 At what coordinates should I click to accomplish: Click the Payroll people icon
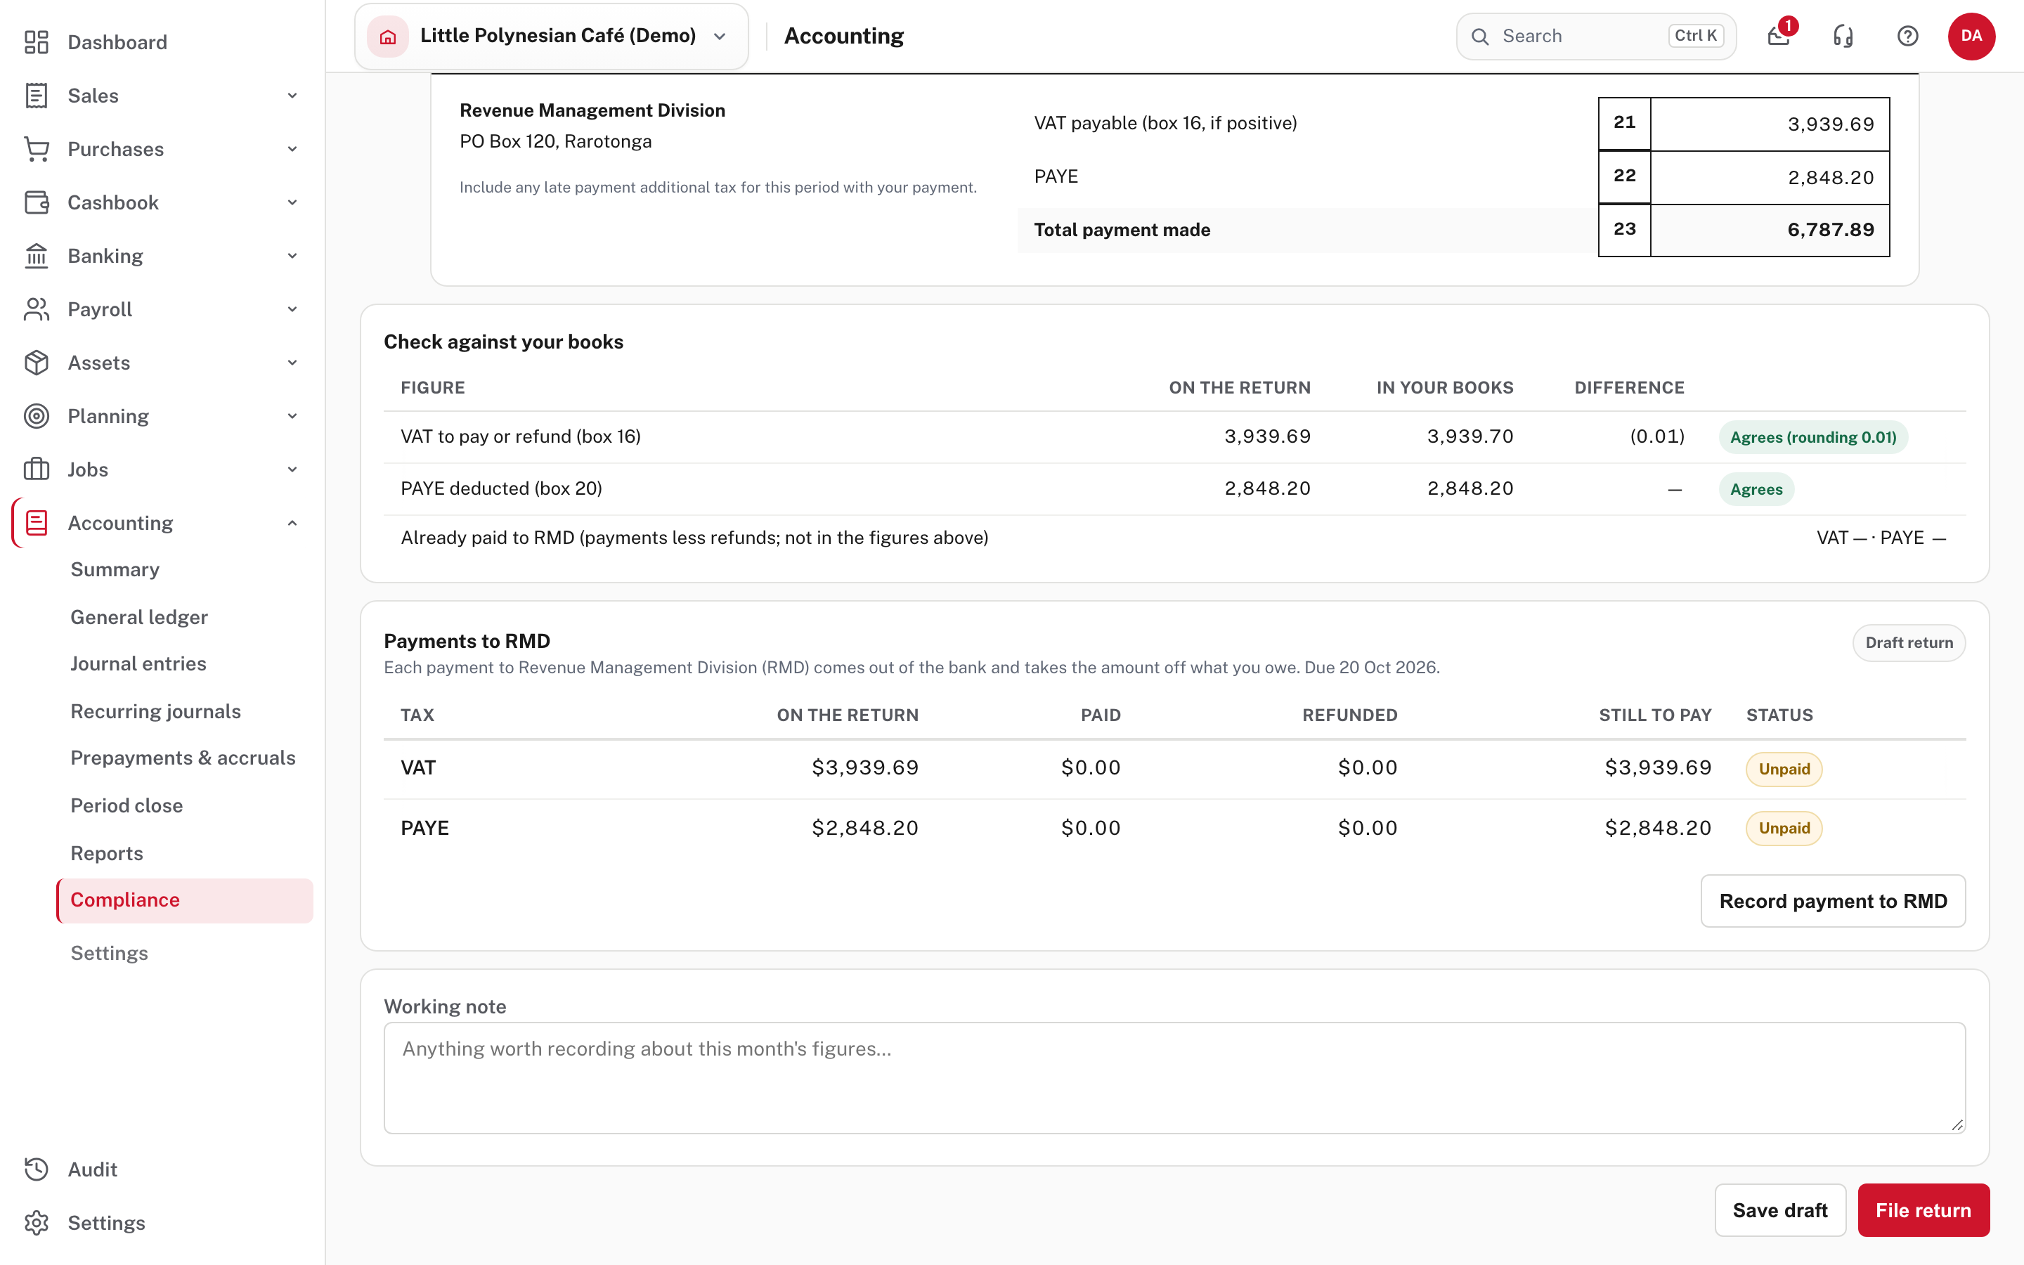tap(36, 309)
